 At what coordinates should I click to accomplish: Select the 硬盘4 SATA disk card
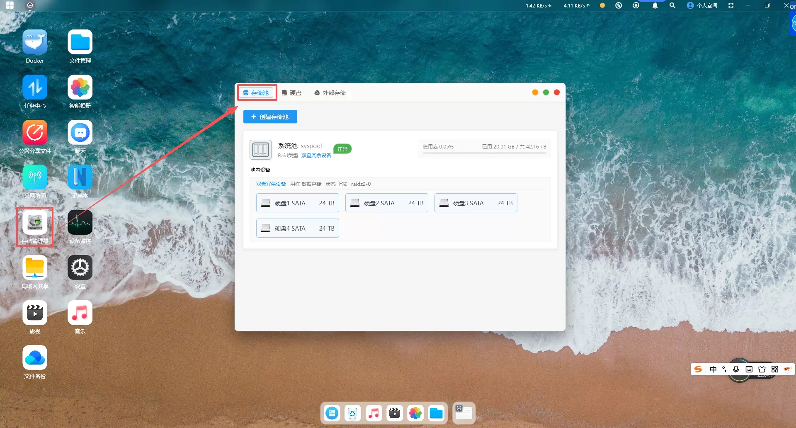coord(297,229)
